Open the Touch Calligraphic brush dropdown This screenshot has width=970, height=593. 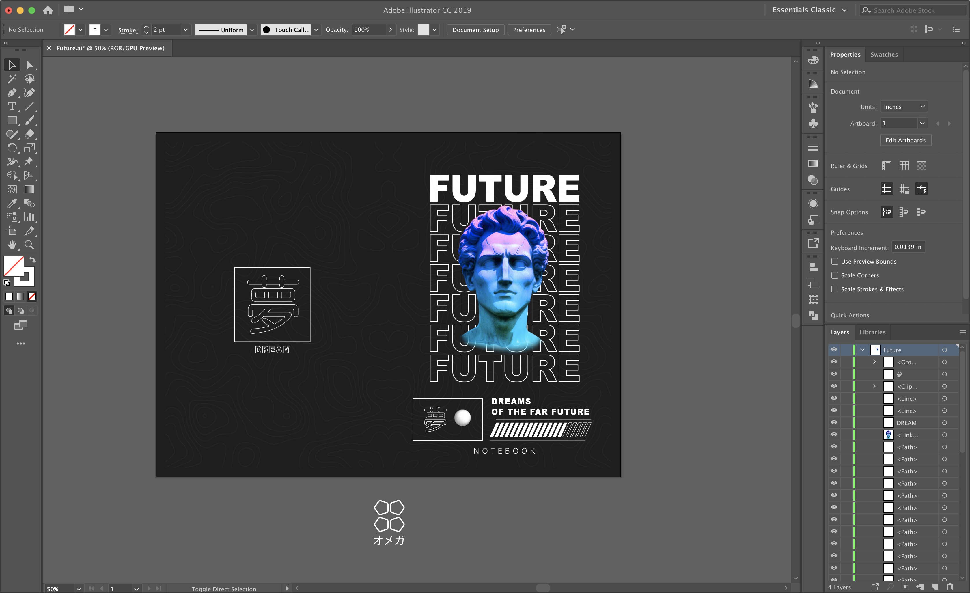click(x=316, y=29)
